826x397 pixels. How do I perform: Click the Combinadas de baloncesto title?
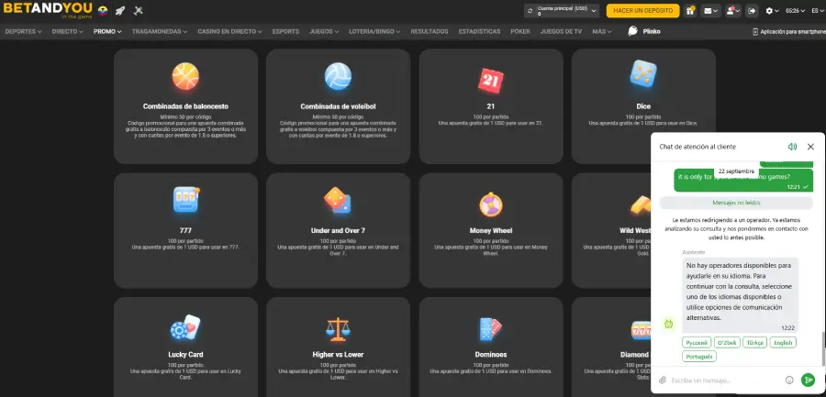[x=185, y=106]
